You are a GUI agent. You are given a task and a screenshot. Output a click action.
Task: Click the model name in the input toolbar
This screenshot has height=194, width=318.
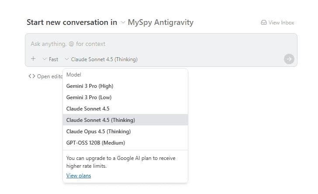[x=104, y=59]
